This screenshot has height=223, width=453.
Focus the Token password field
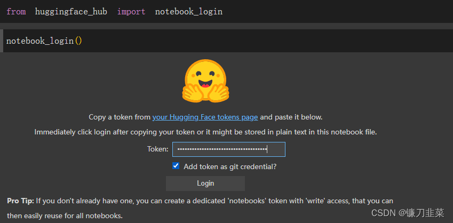[x=229, y=149]
